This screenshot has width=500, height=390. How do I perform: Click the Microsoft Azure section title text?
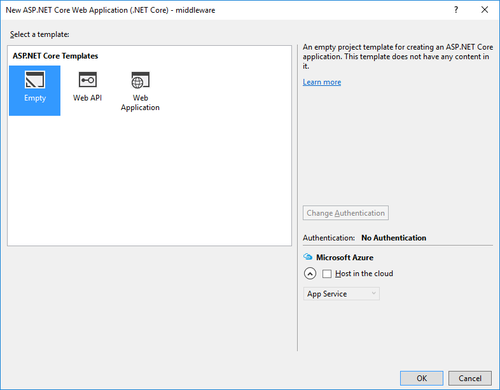(345, 258)
